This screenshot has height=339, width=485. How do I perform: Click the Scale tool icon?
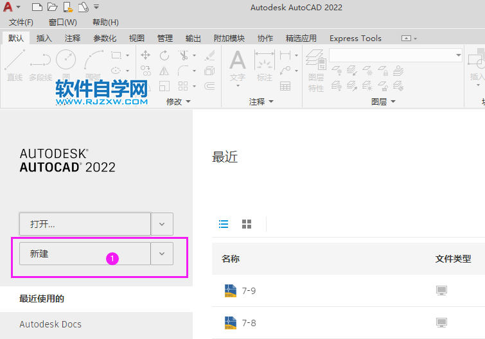point(164,86)
